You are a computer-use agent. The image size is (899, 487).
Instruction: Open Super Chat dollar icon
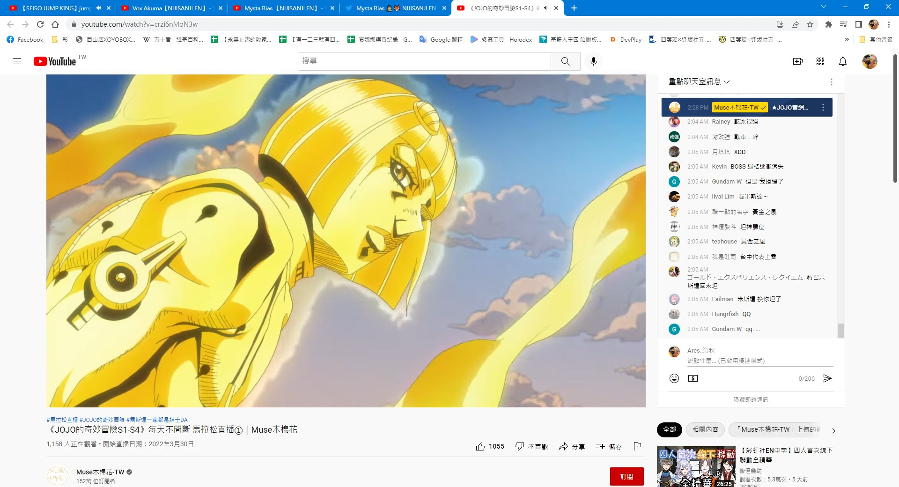(x=693, y=378)
